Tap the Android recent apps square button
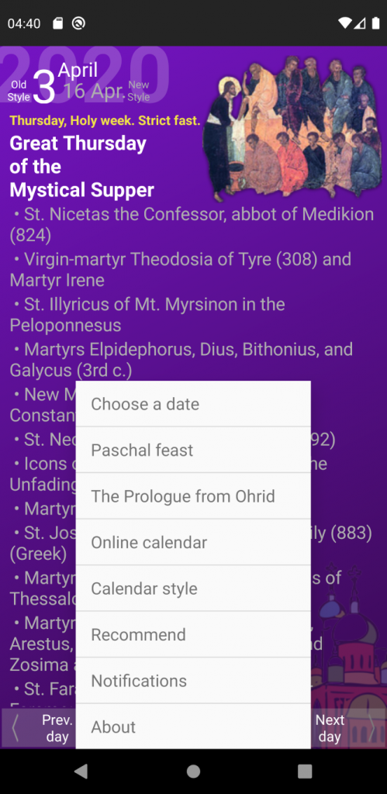 tap(305, 771)
